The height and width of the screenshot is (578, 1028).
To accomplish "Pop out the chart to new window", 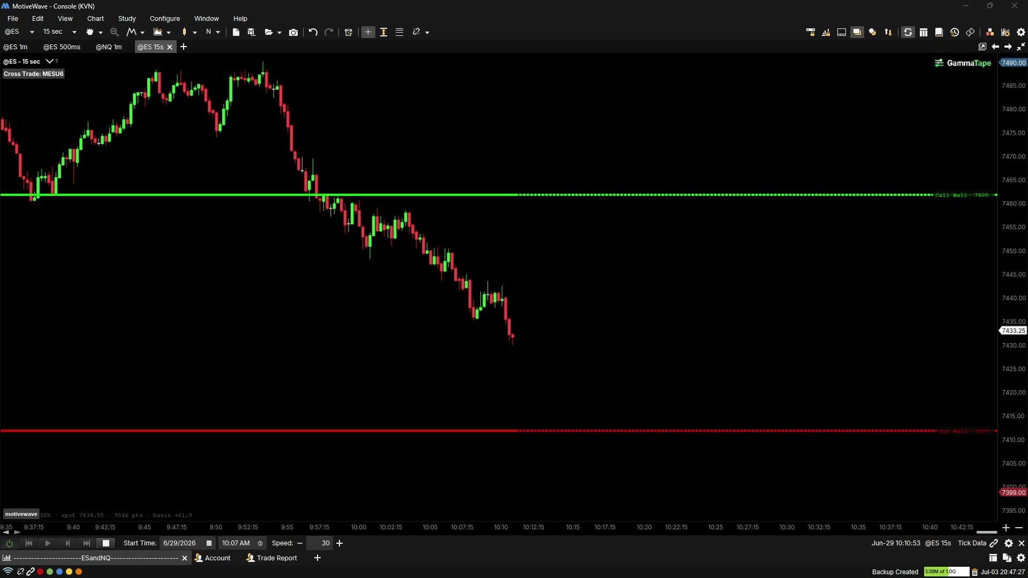I will point(982,47).
